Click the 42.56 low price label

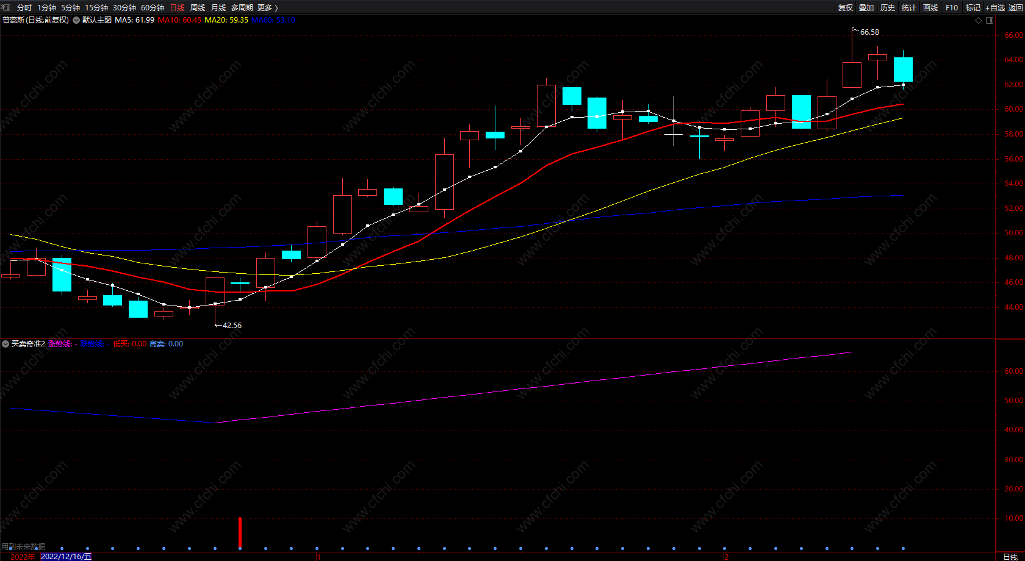(232, 326)
